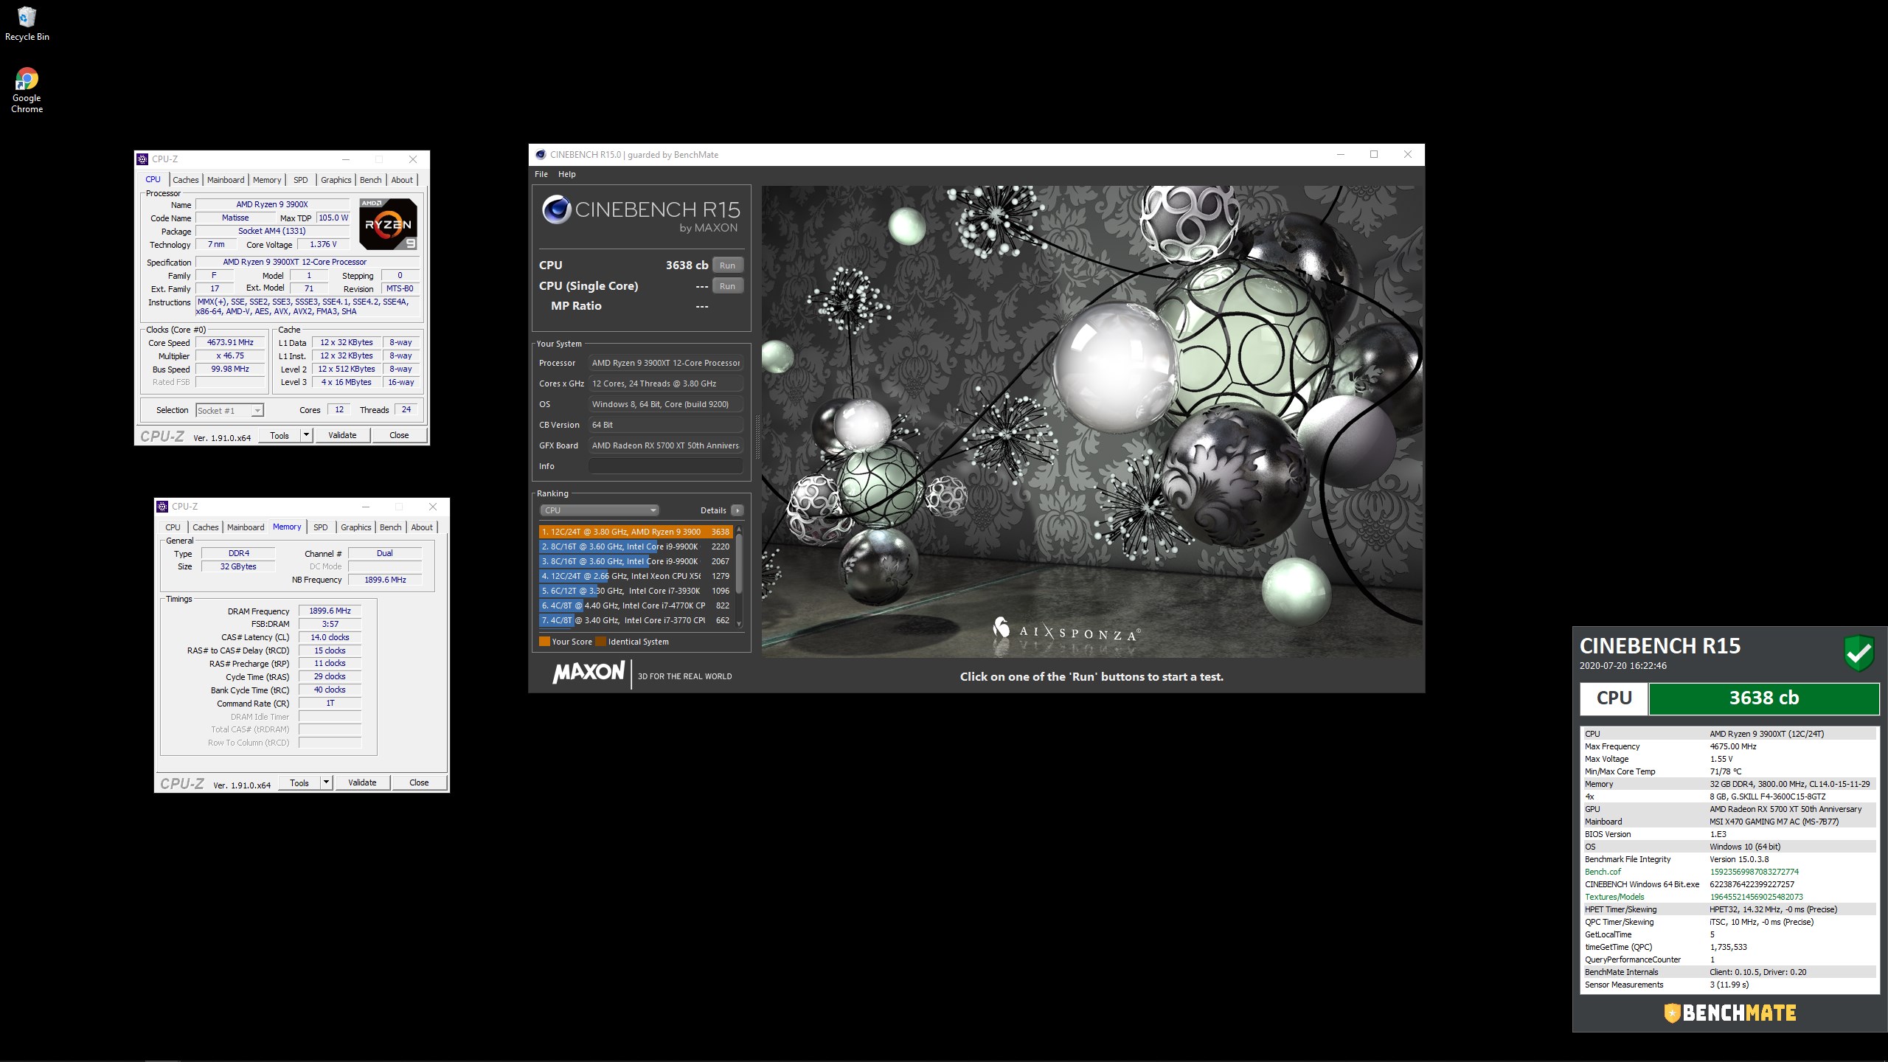The width and height of the screenshot is (1888, 1062).
Task: Click the green shield checkmark in BenchMate panel
Action: click(1858, 653)
